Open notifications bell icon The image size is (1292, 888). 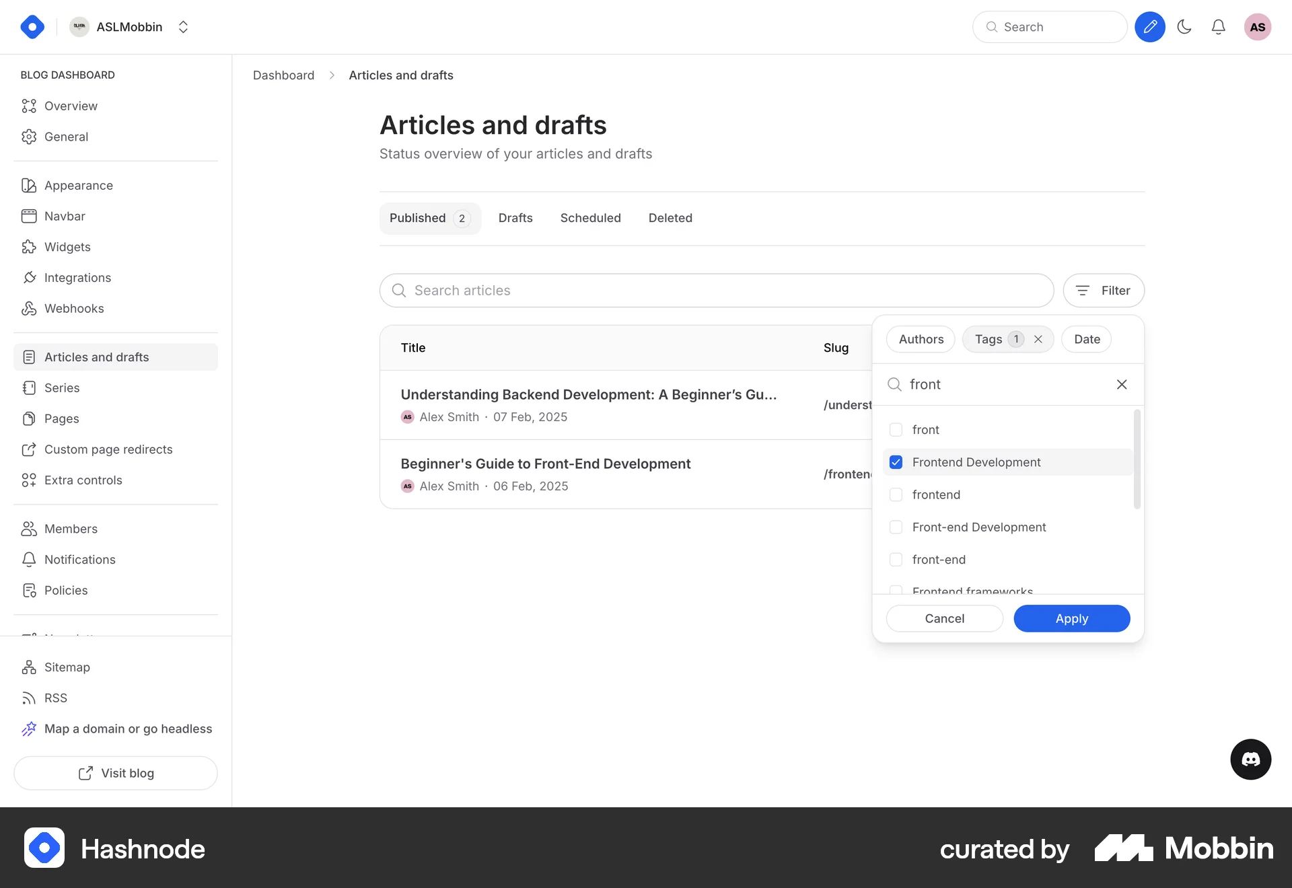(x=1218, y=27)
